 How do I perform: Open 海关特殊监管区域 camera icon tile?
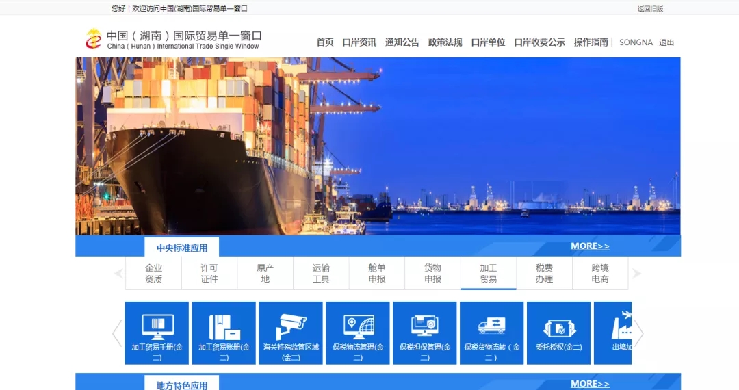click(291, 333)
